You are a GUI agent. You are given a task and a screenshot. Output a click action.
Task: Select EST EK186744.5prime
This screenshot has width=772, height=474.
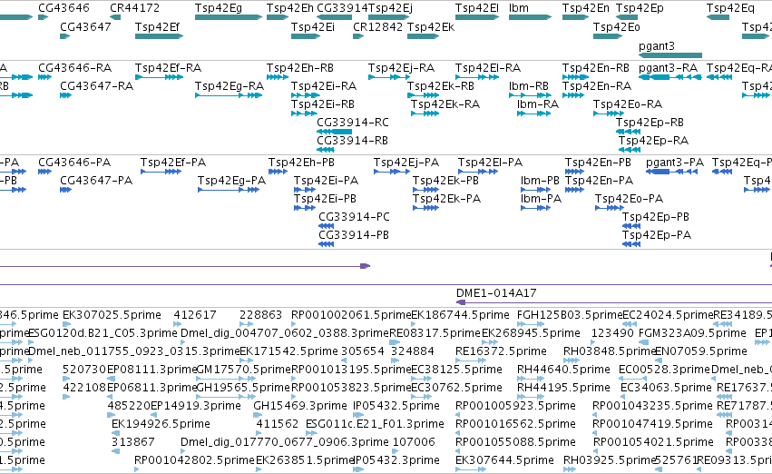[x=460, y=315]
